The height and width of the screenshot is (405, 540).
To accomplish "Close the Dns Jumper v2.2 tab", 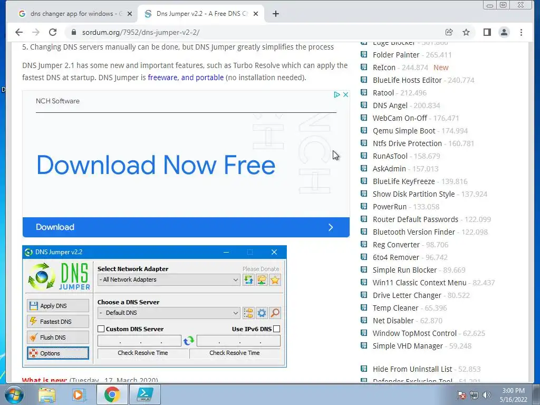I will point(256,14).
